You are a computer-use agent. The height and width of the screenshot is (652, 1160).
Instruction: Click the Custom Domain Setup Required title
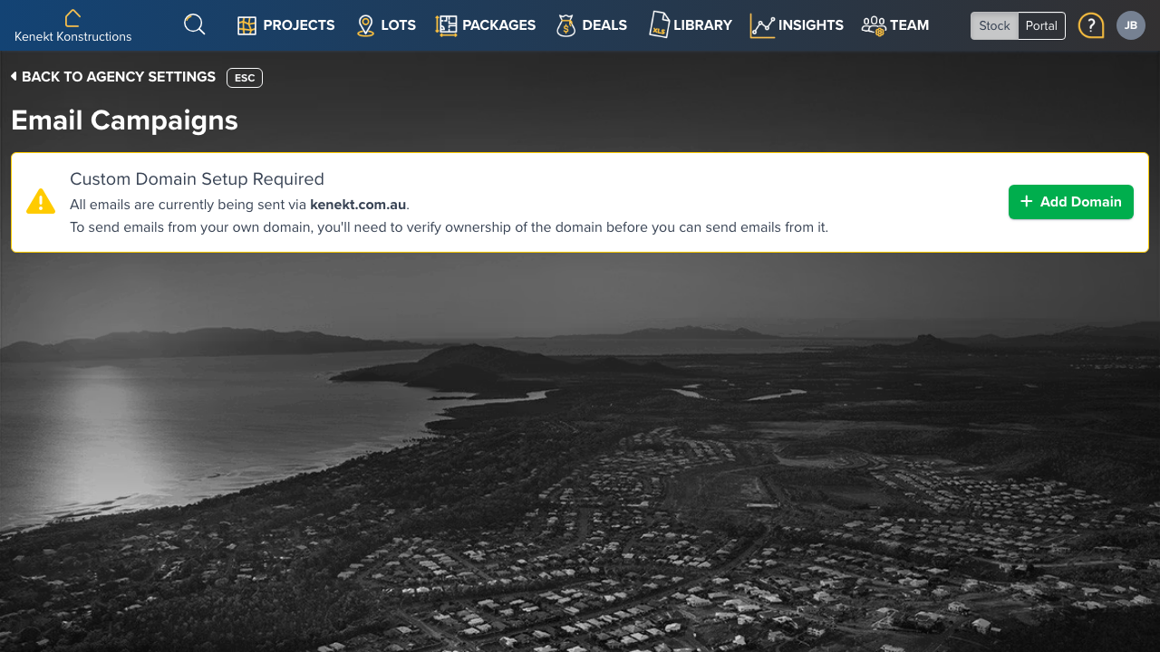pyautogui.click(x=197, y=179)
